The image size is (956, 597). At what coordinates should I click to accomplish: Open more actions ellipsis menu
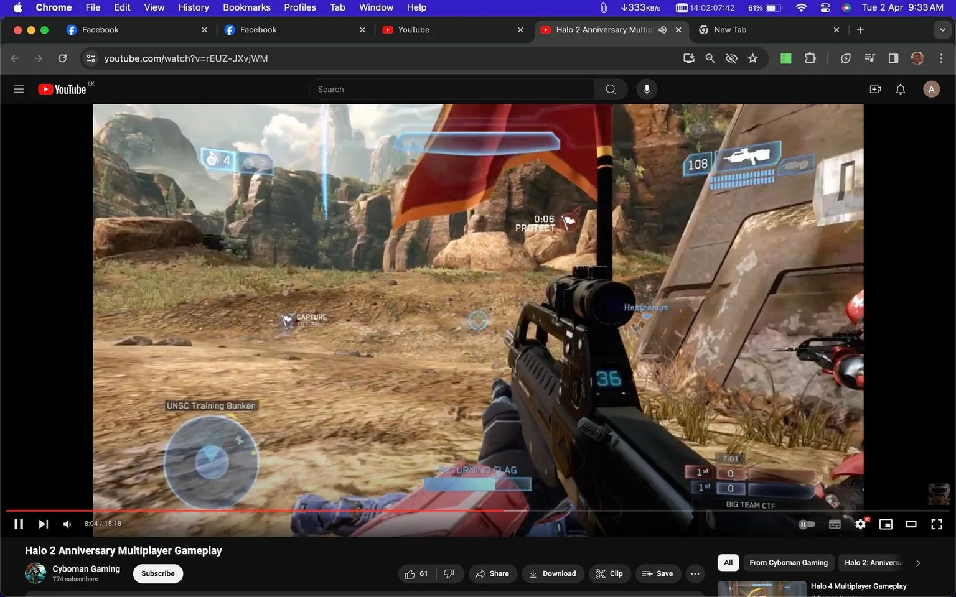click(695, 573)
